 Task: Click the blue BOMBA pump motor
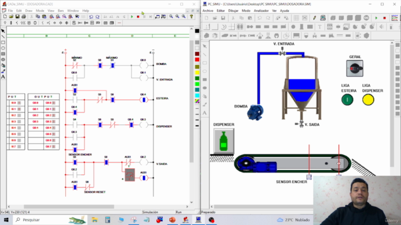tap(255, 112)
